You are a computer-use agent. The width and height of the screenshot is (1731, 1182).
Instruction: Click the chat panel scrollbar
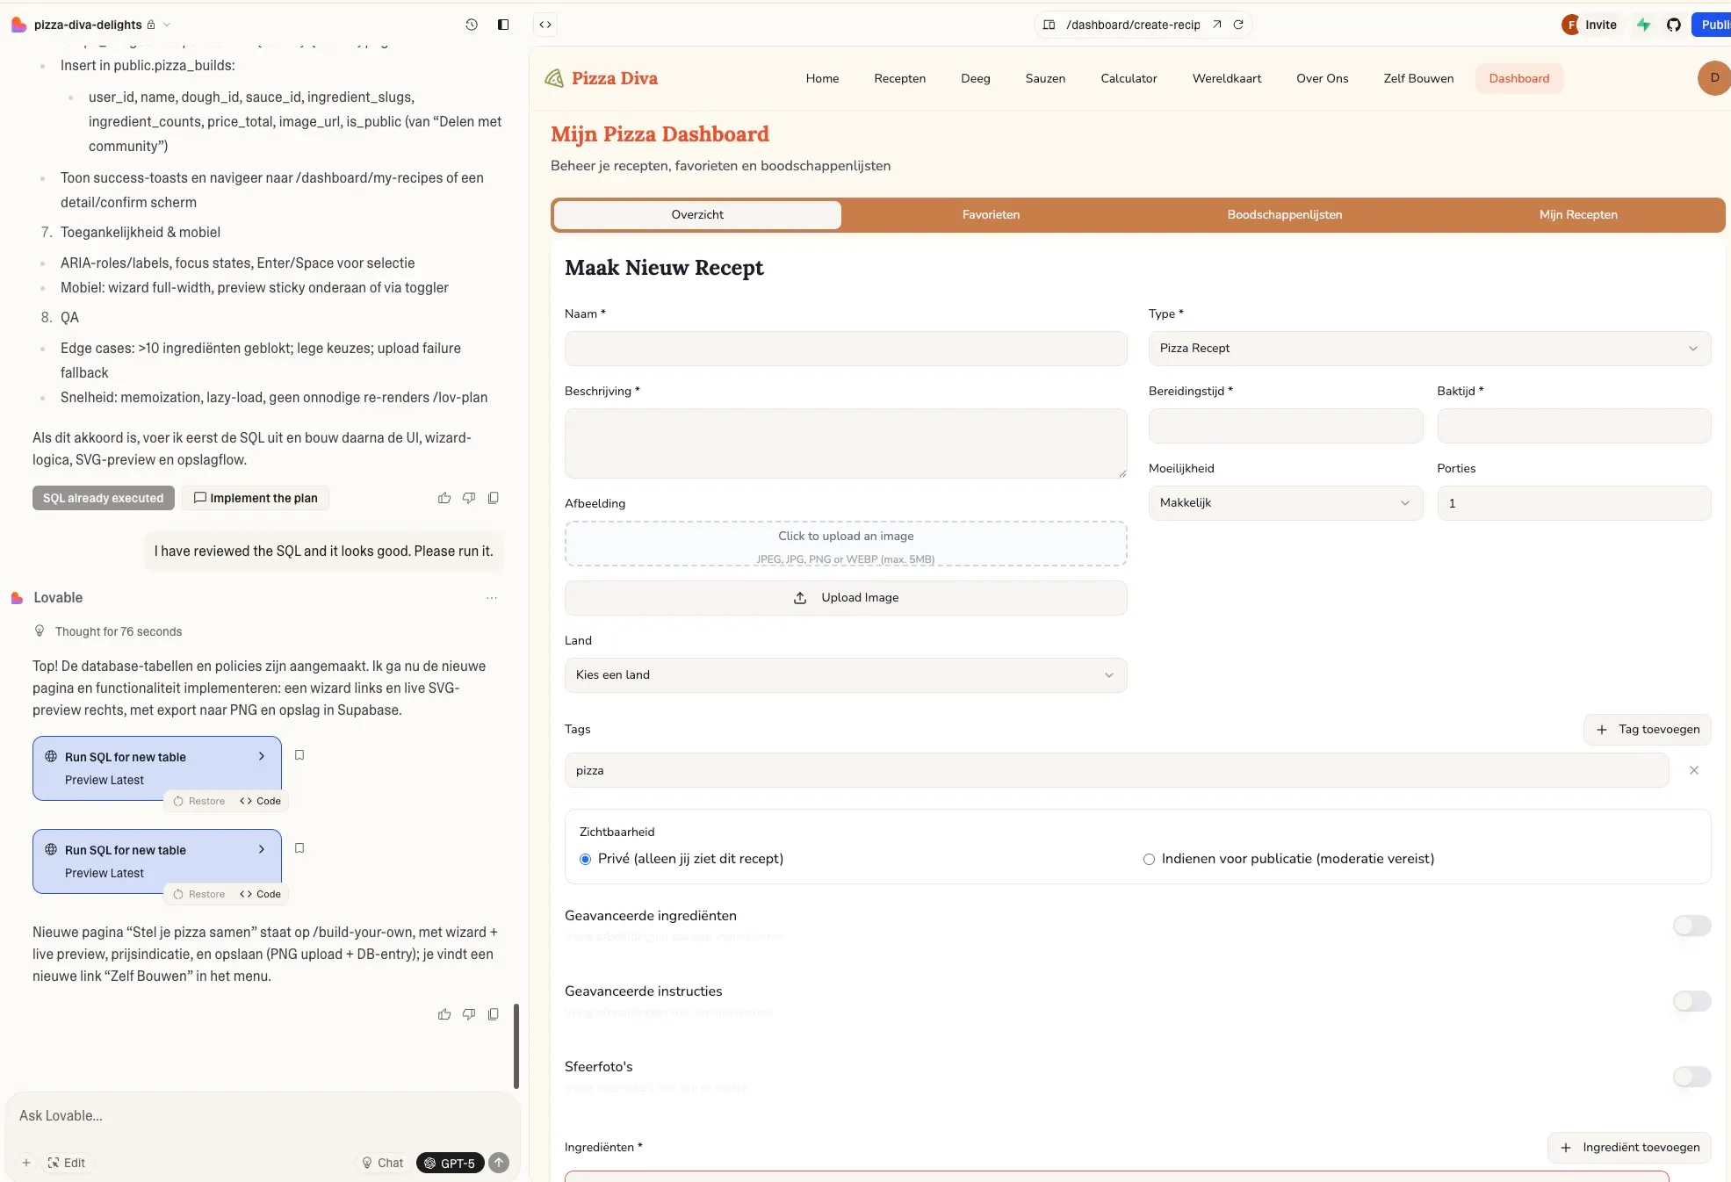coord(516,1046)
